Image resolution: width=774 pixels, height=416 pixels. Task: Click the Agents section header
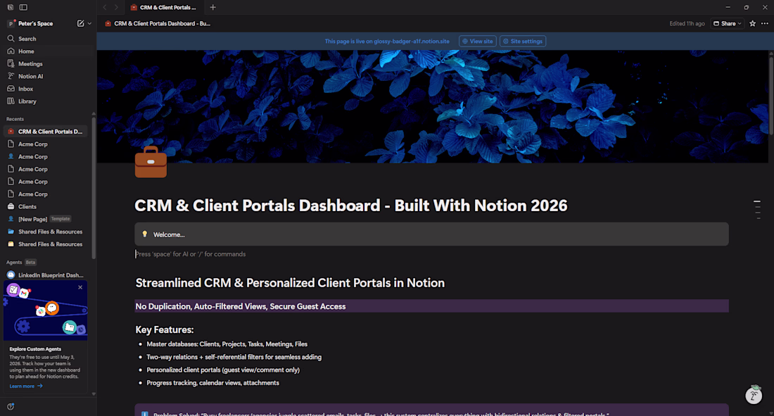point(14,263)
